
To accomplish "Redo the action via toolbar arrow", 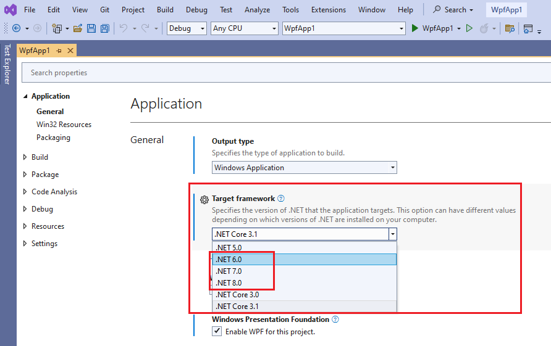I will pos(145,28).
